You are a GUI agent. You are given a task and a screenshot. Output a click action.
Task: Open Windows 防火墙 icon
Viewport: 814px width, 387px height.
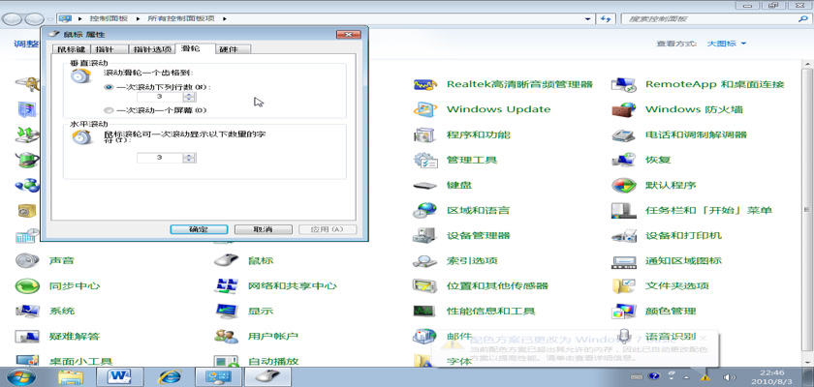click(623, 109)
